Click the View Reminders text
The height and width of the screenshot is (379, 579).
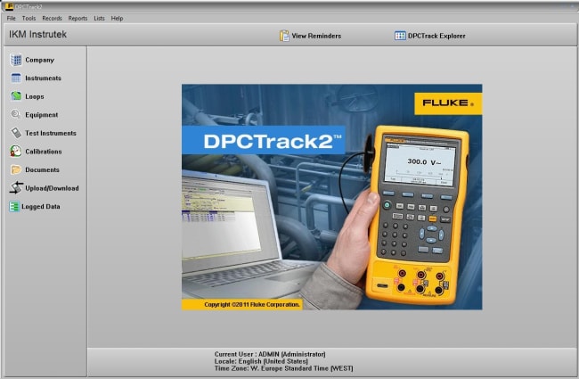[x=316, y=36]
